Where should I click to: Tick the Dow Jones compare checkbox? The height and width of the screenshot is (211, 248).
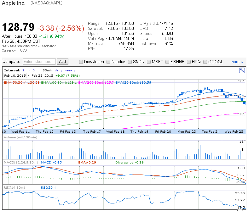point(81,62)
